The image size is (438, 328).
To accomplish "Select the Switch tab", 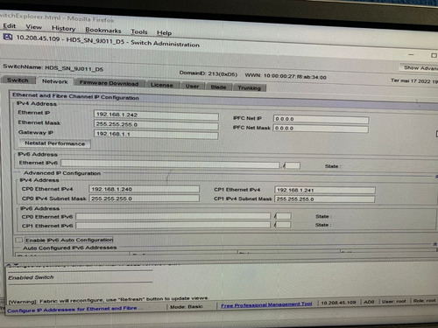I will (18, 80).
